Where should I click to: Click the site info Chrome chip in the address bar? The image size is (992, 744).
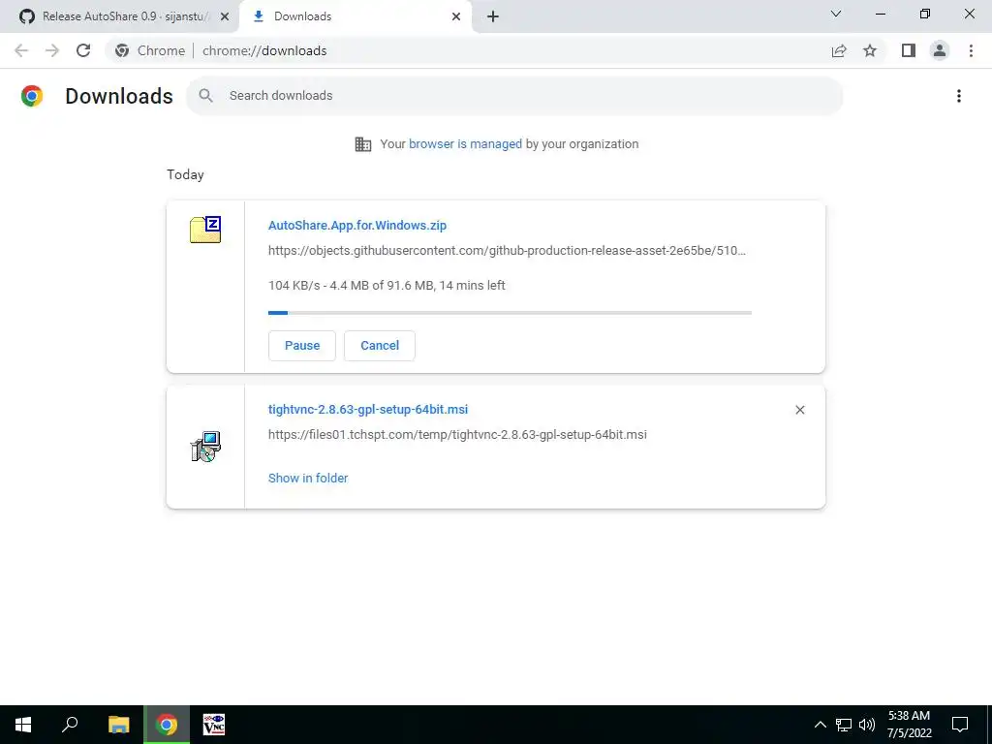[150, 50]
